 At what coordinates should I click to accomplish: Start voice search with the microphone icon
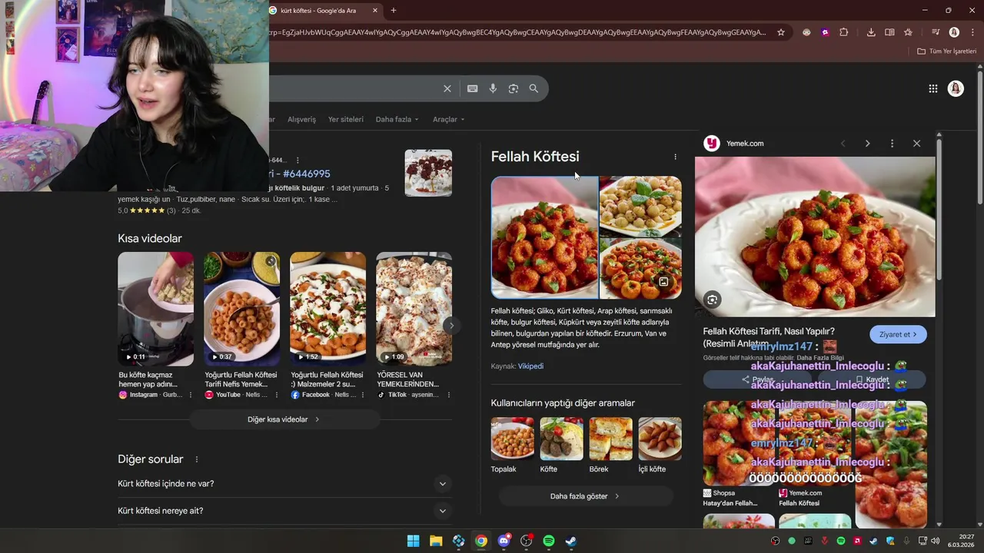tap(493, 88)
